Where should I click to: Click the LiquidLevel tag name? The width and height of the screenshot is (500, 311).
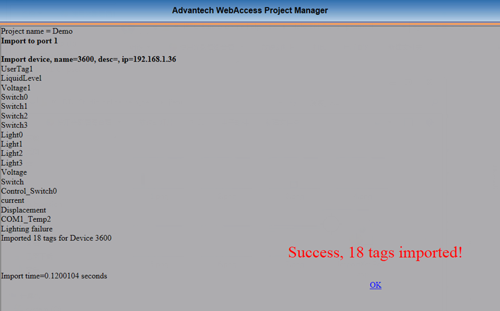click(x=21, y=78)
